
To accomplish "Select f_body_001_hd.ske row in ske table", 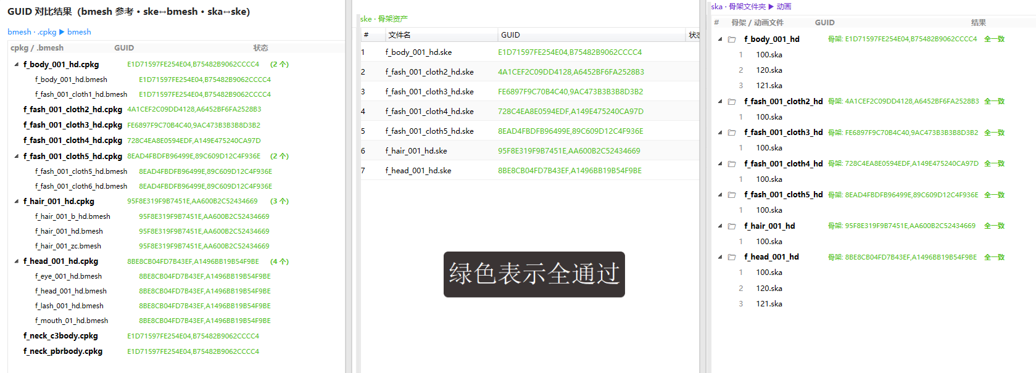I will (529, 52).
